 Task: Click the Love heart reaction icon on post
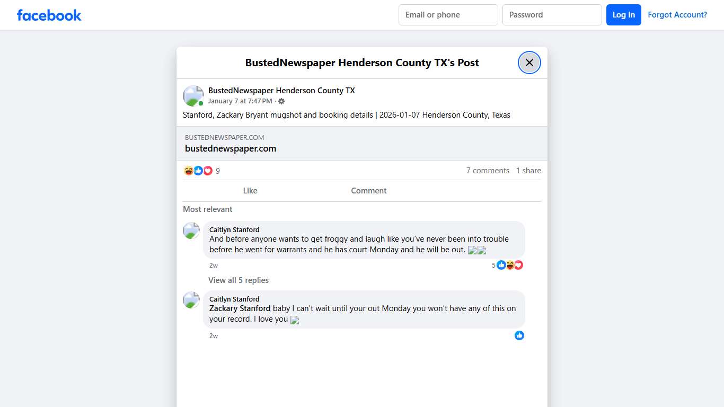[207, 170]
